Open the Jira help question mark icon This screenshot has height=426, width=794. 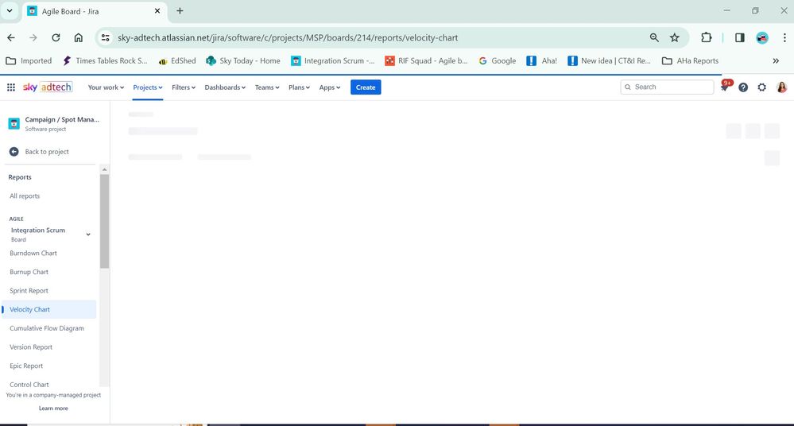(743, 87)
